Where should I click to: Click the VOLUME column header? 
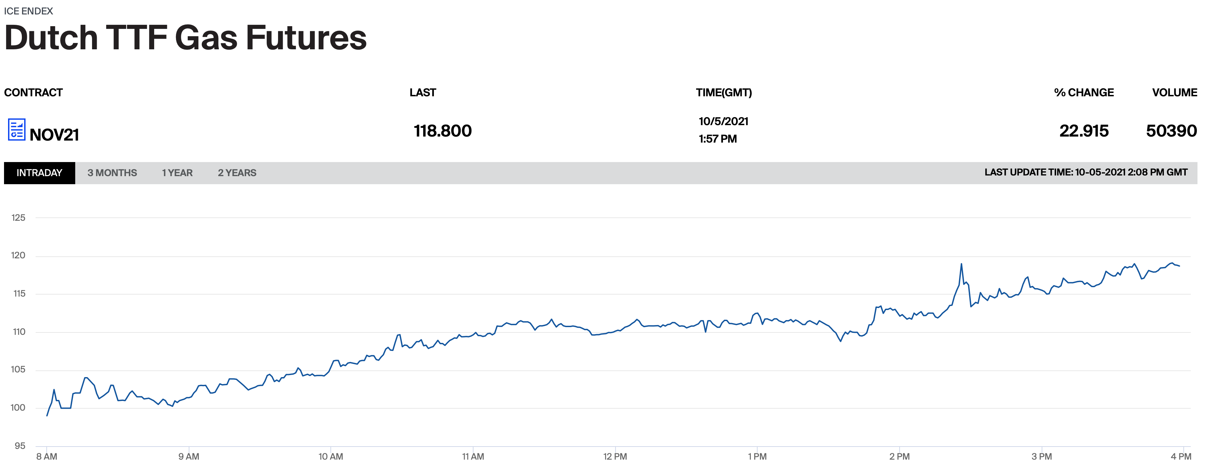pyautogui.click(x=1175, y=93)
